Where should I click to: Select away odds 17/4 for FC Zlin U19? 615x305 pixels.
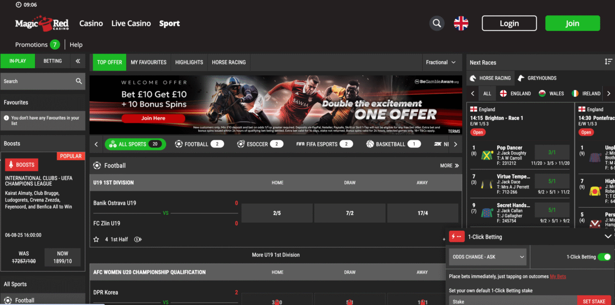point(423,213)
